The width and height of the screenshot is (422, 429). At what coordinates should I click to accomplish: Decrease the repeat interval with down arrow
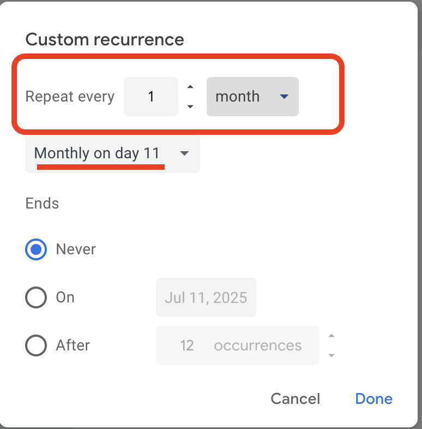coord(190,106)
